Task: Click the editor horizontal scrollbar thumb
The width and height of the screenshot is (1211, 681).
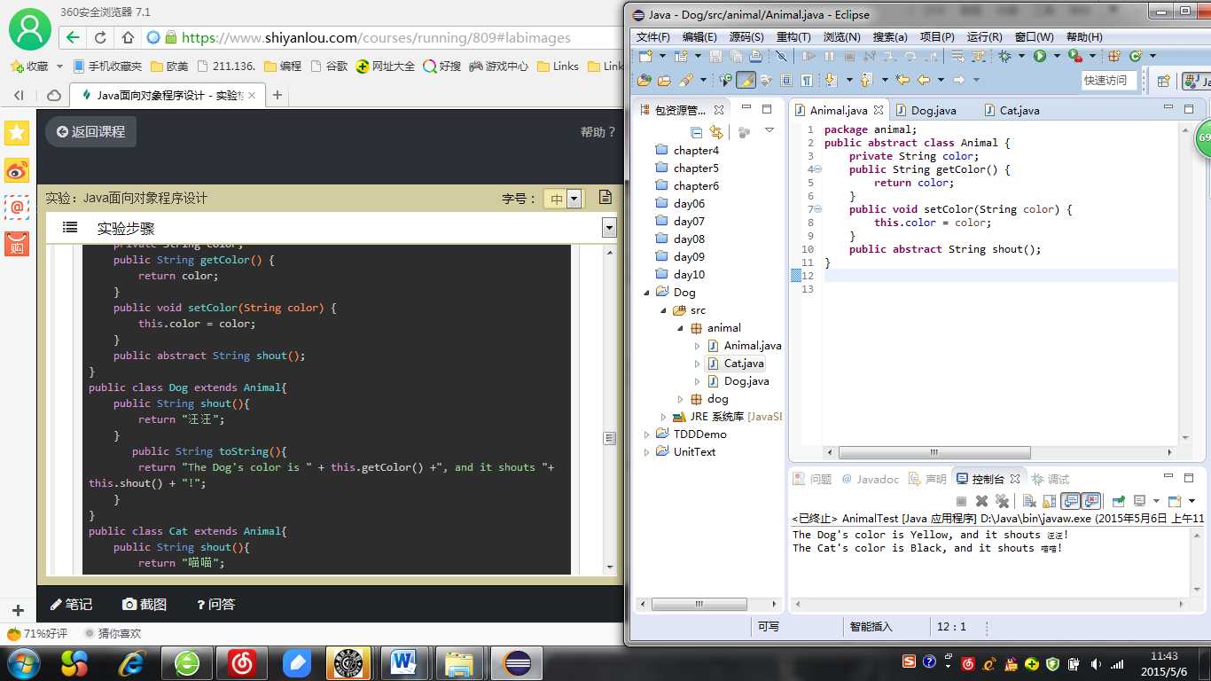Action: 934,452
